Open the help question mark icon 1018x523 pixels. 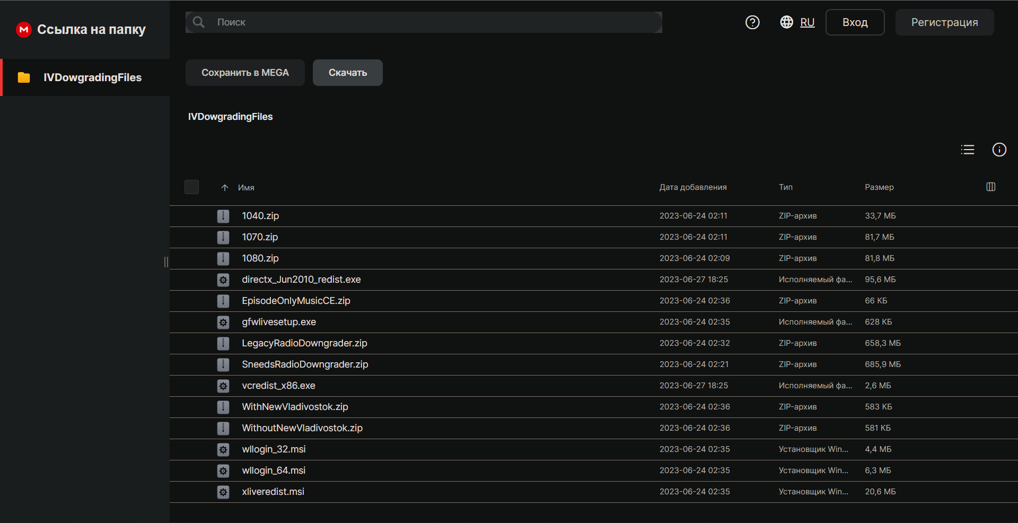752,22
